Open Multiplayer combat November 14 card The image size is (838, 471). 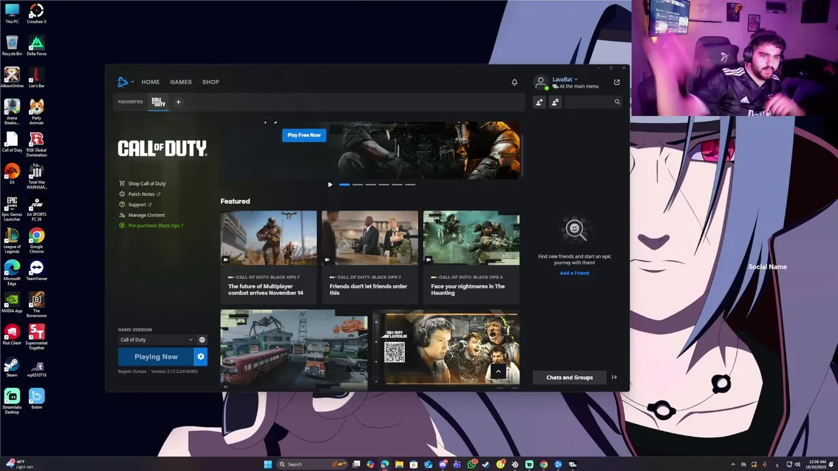click(x=268, y=257)
